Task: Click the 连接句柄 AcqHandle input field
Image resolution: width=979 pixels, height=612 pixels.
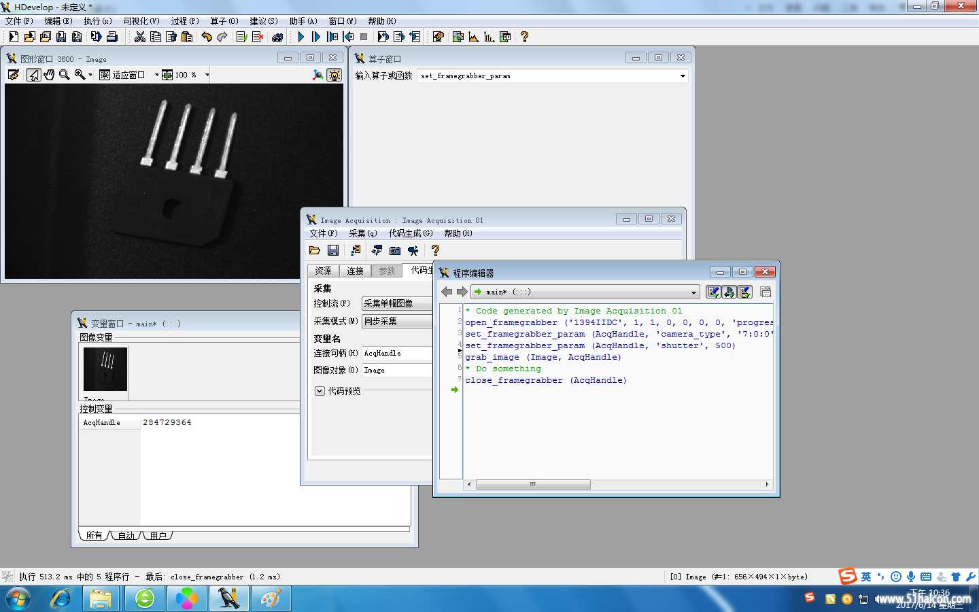Action: pyautogui.click(x=398, y=353)
